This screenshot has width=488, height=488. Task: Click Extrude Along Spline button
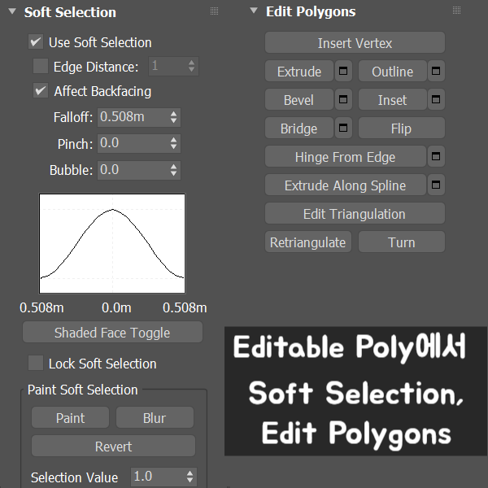point(346,185)
